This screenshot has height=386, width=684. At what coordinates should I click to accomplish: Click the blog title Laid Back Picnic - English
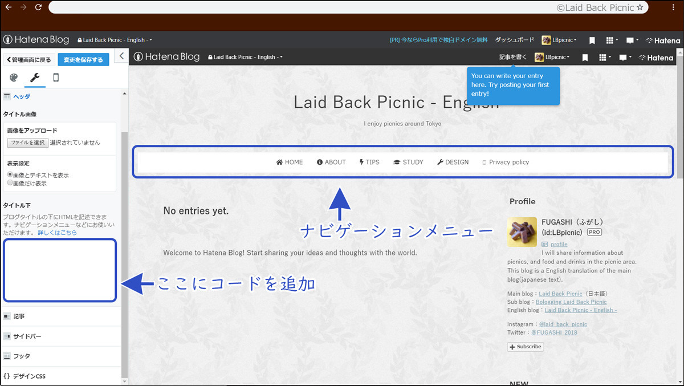click(x=396, y=102)
